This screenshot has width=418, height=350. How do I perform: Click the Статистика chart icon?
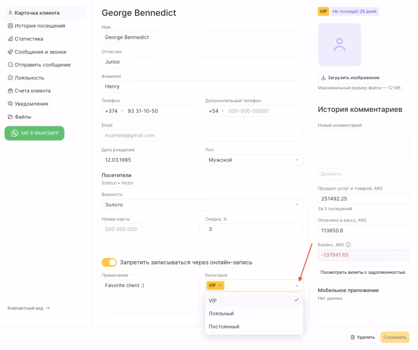[11, 39]
